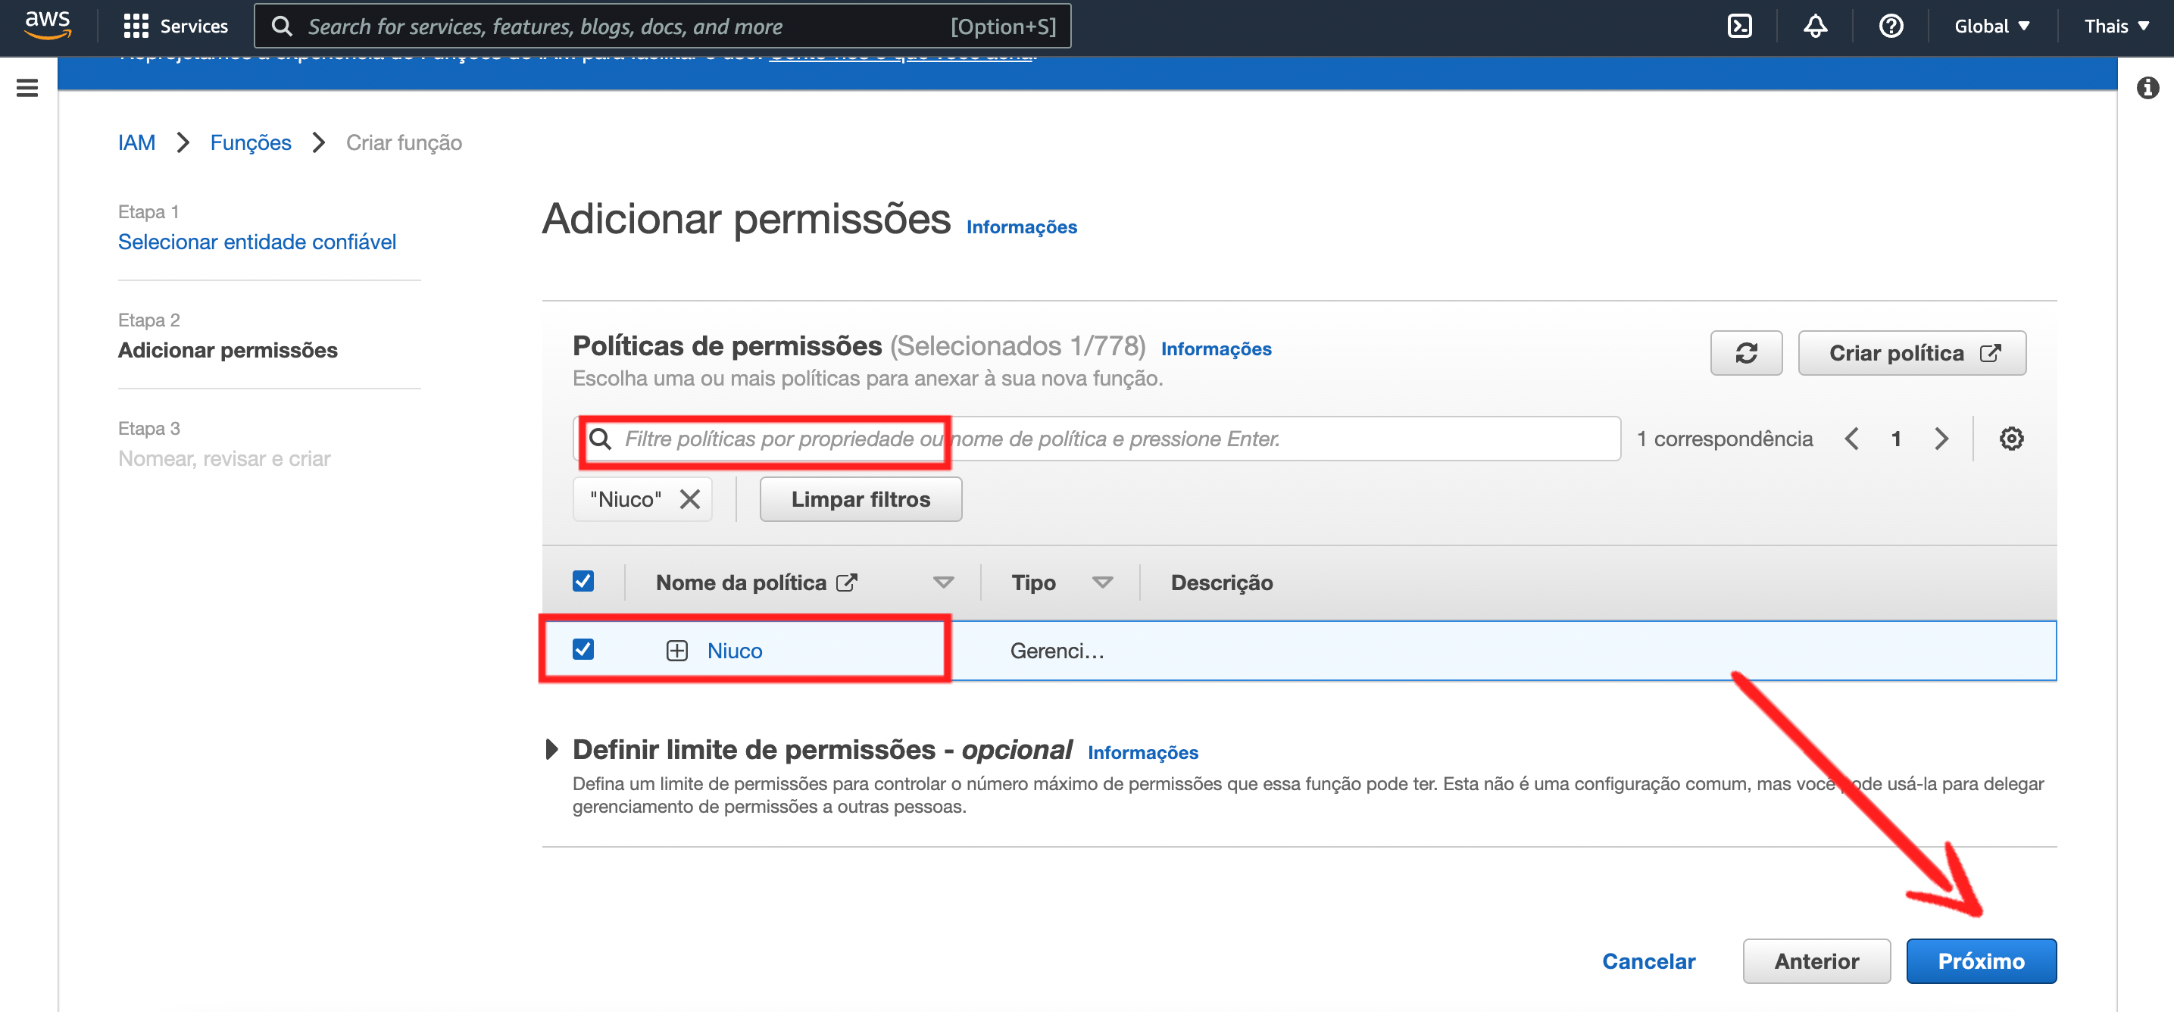This screenshot has height=1012, width=2174.
Task: Open the Global region dropdown
Action: pos(1991,27)
